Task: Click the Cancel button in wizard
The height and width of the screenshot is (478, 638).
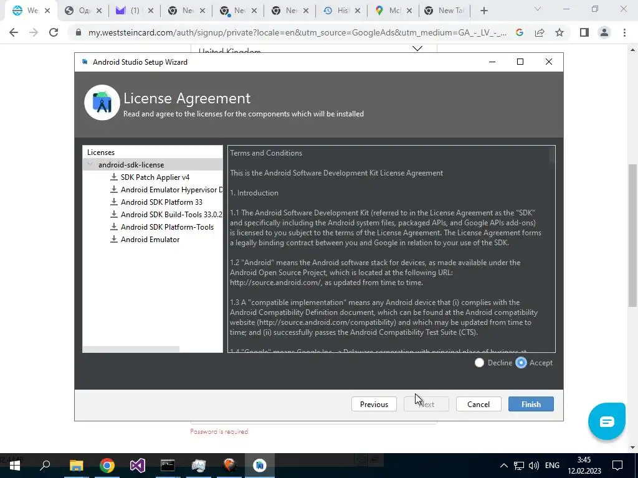Action: coord(478,404)
